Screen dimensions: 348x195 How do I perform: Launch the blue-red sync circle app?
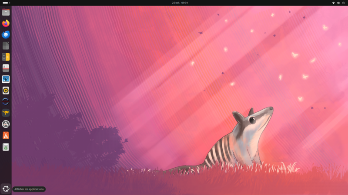[x=6, y=102]
